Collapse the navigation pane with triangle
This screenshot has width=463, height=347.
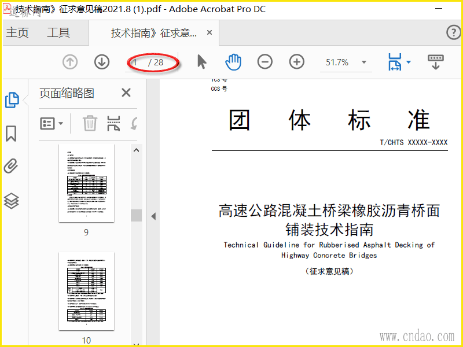coord(153,216)
